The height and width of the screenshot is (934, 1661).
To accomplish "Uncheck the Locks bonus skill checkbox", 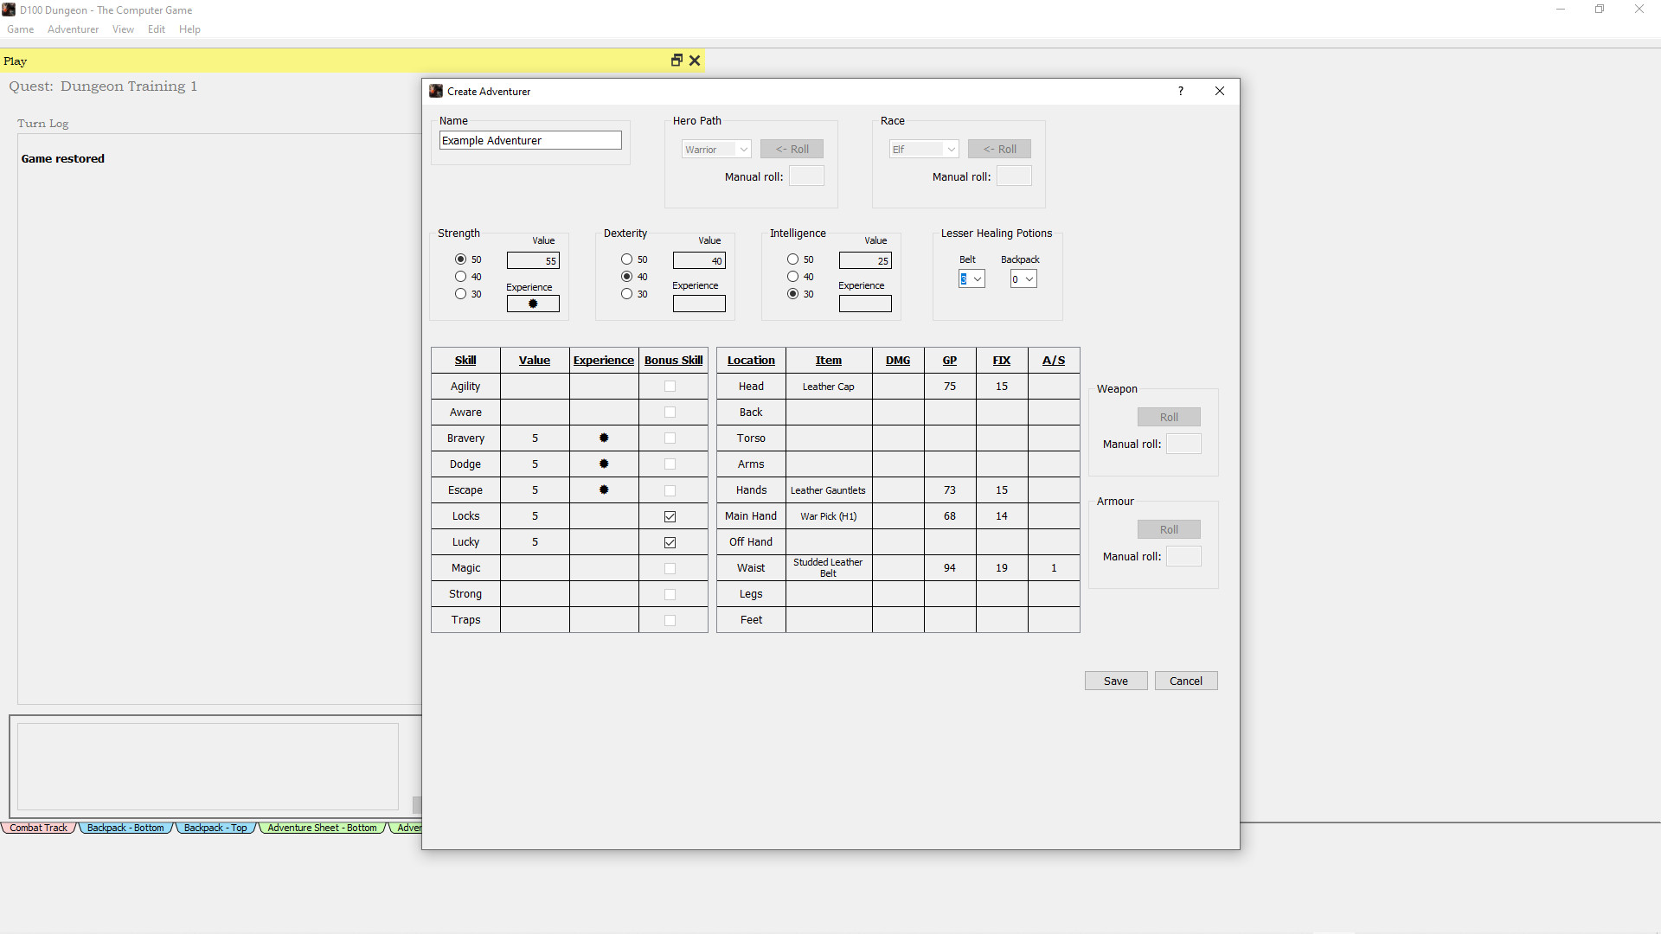I will (670, 516).
